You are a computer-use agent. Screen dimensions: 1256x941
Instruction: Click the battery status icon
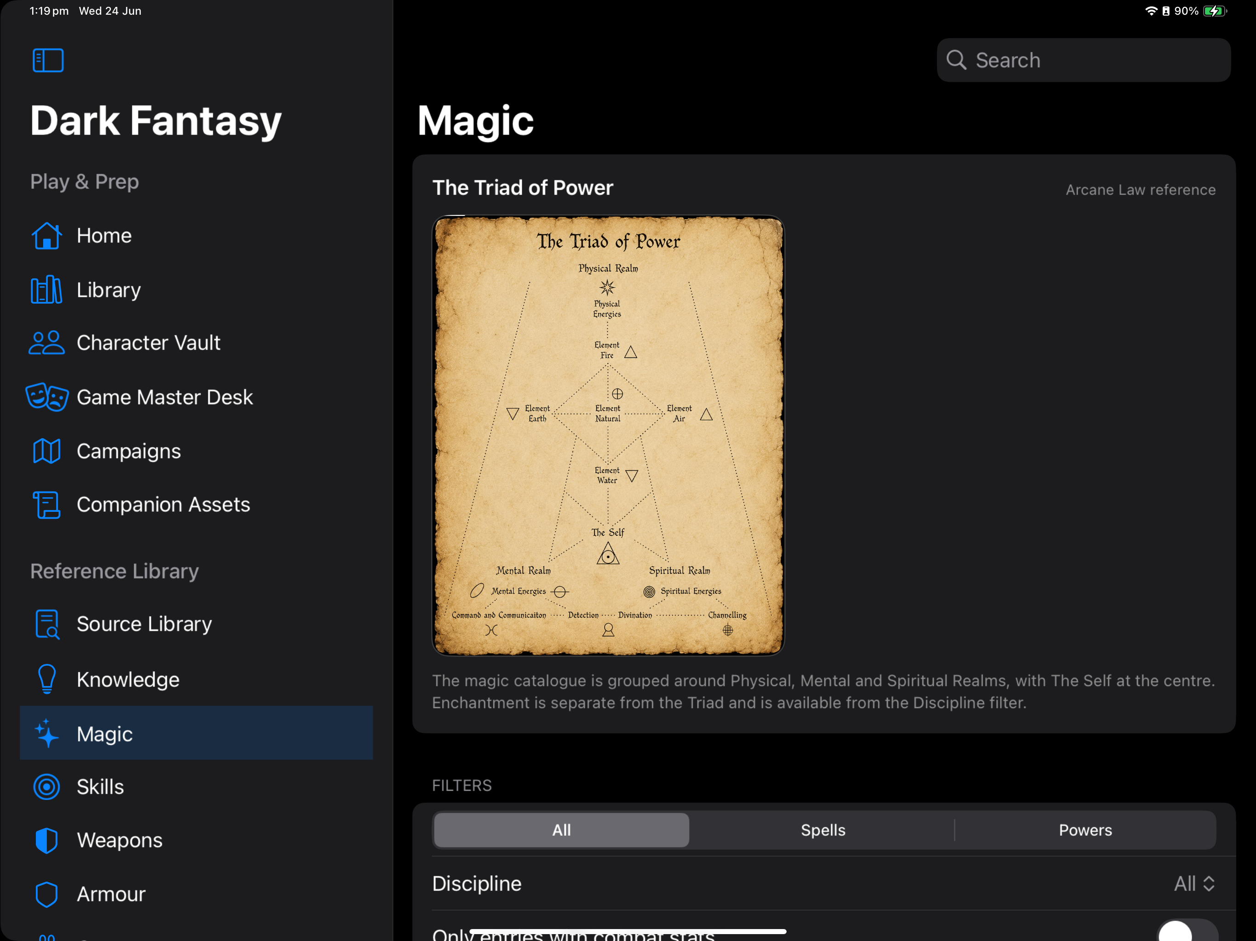[1215, 11]
